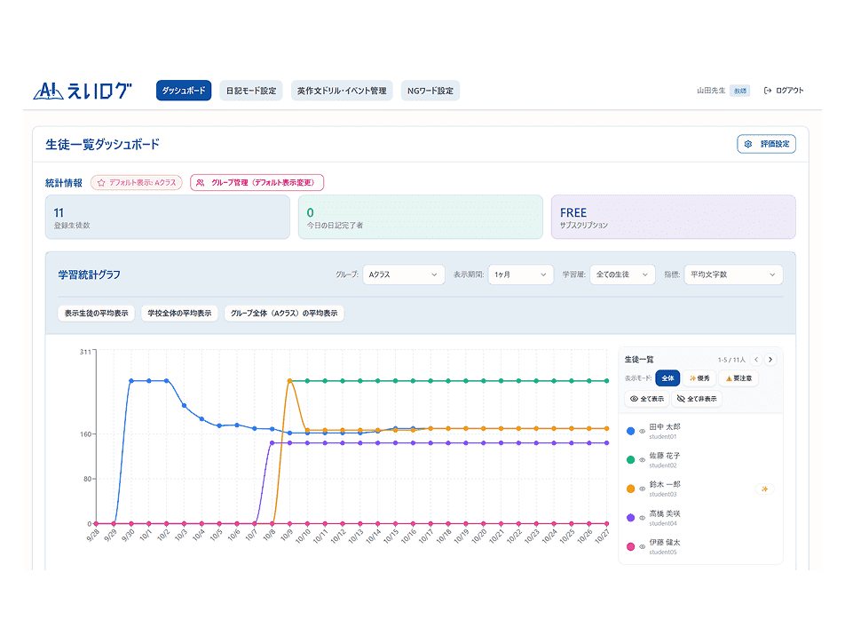The image size is (845, 636).
Task: Hide all students with 全て非表示
Action: [698, 400]
